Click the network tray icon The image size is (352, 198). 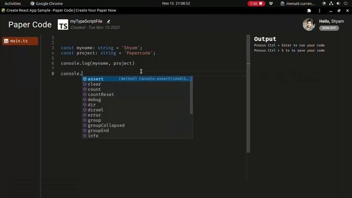(x=331, y=3)
